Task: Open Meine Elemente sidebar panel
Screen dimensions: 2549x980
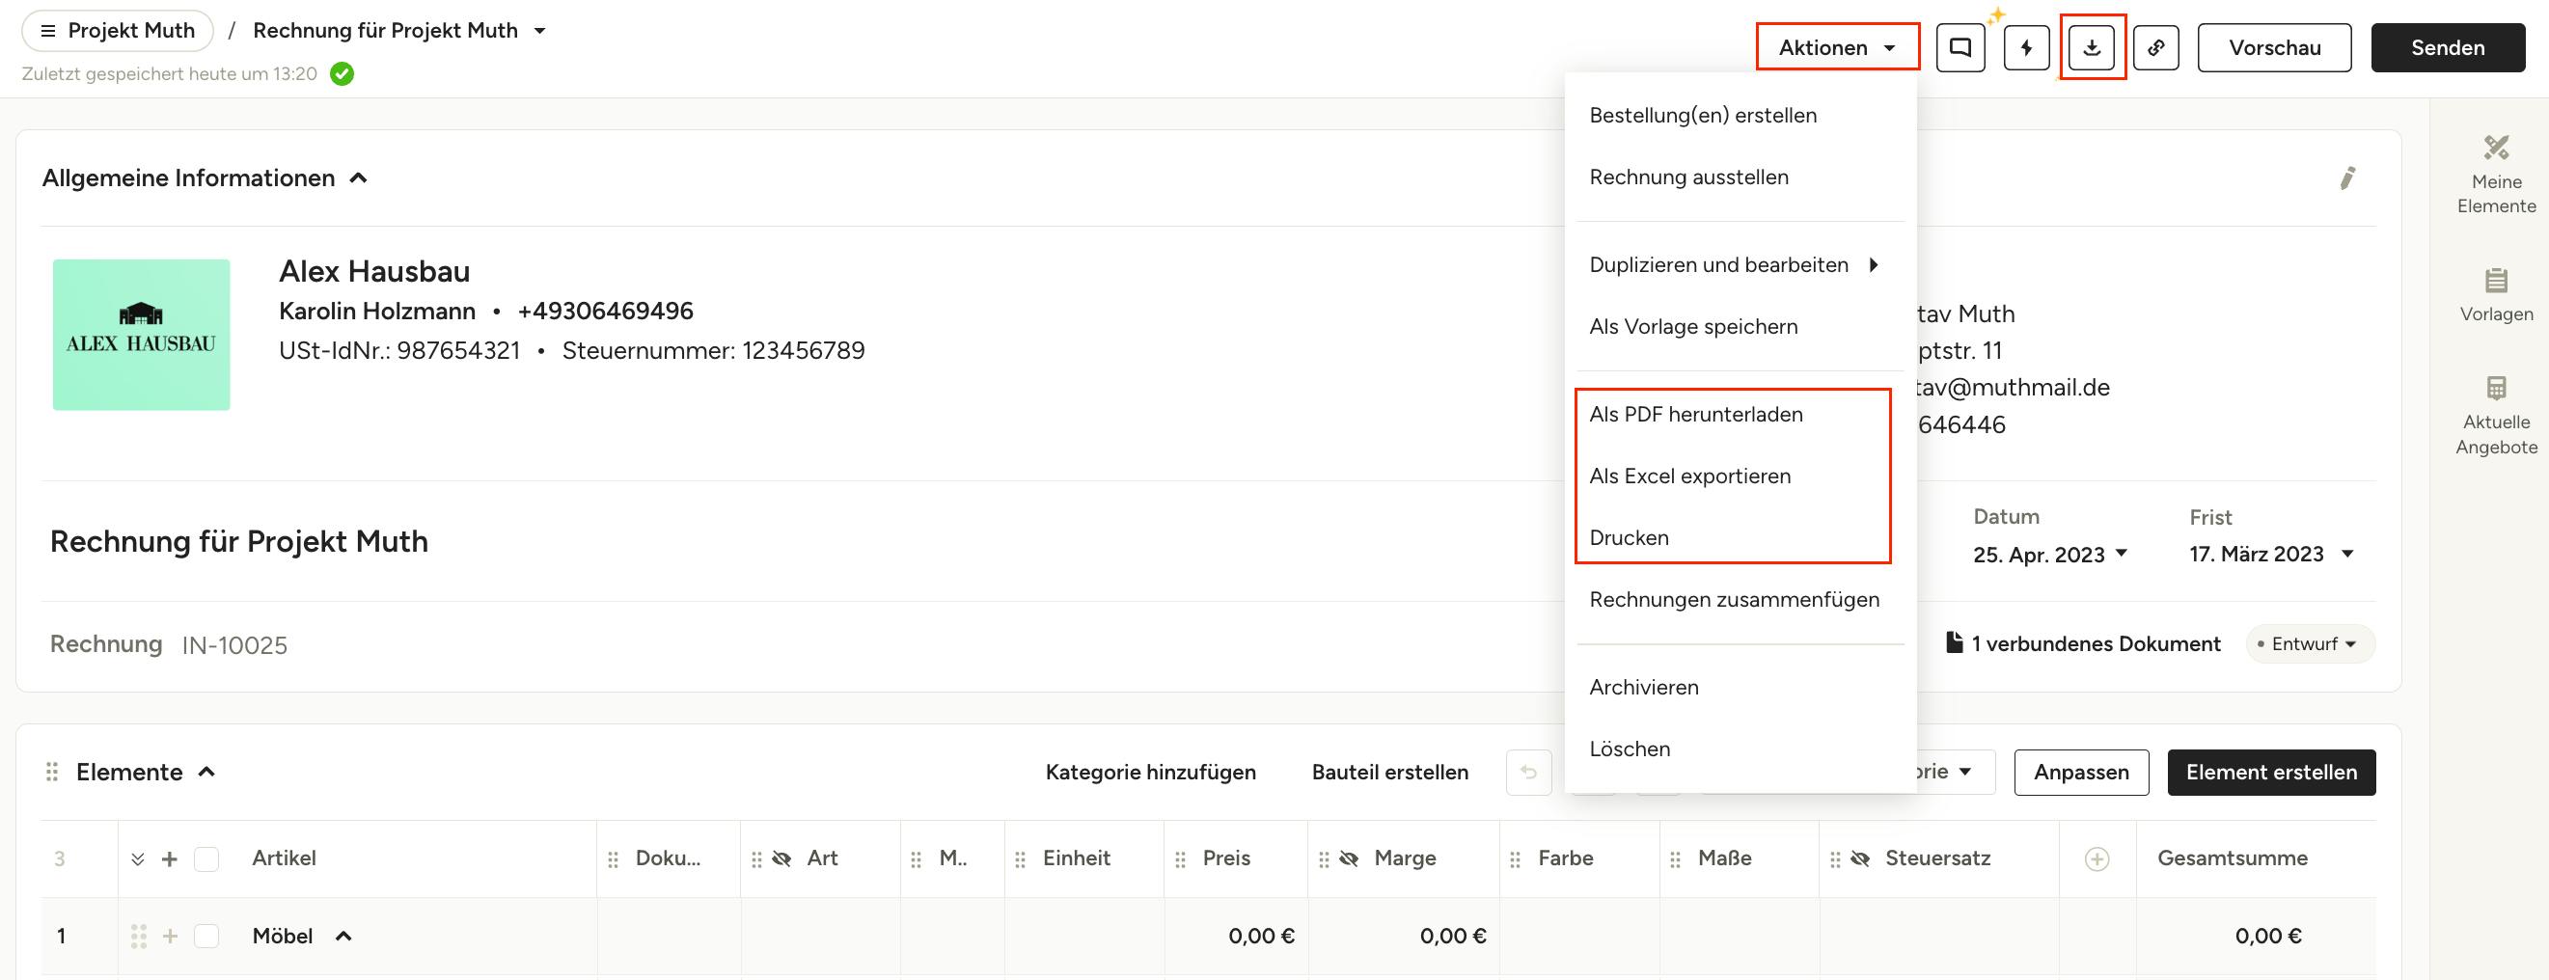Action: pyautogui.click(x=2496, y=175)
